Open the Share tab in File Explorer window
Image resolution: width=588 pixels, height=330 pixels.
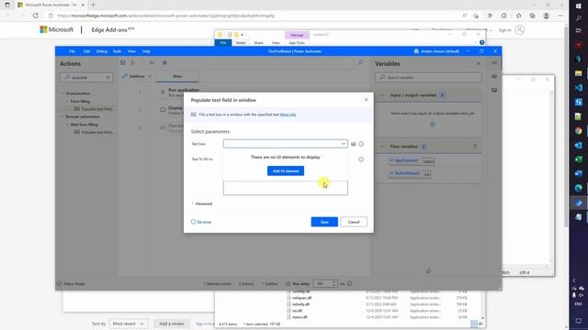(258, 43)
